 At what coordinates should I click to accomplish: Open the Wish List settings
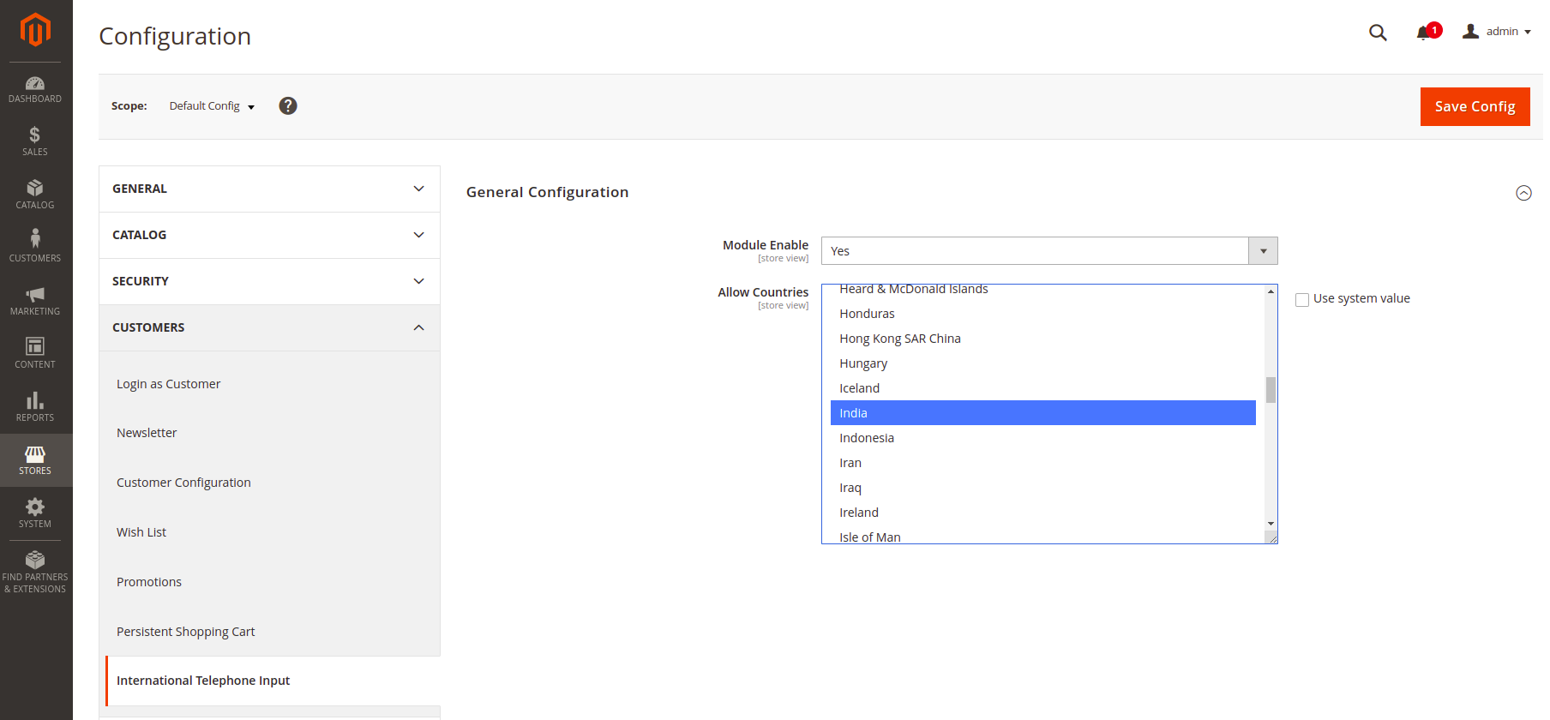point(141,532)
